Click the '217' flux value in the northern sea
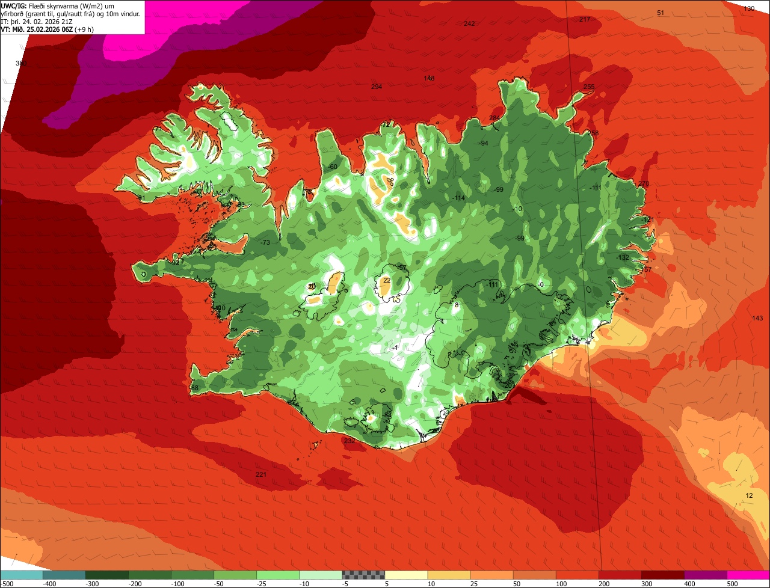 click(x=584, y=19)
